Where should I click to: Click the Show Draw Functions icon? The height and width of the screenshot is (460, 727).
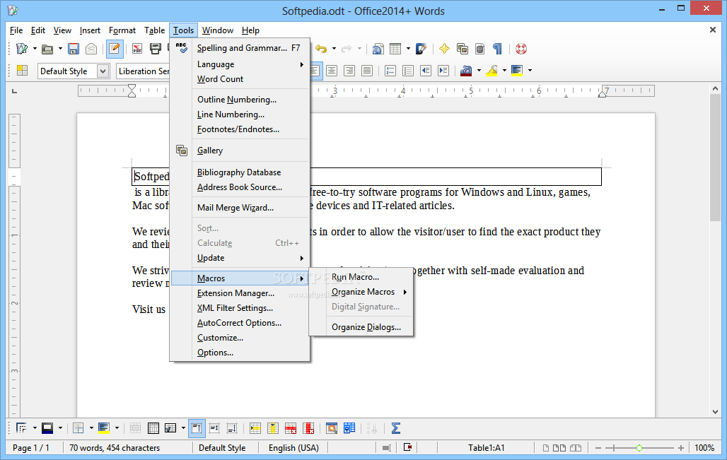tap(421, 49)
